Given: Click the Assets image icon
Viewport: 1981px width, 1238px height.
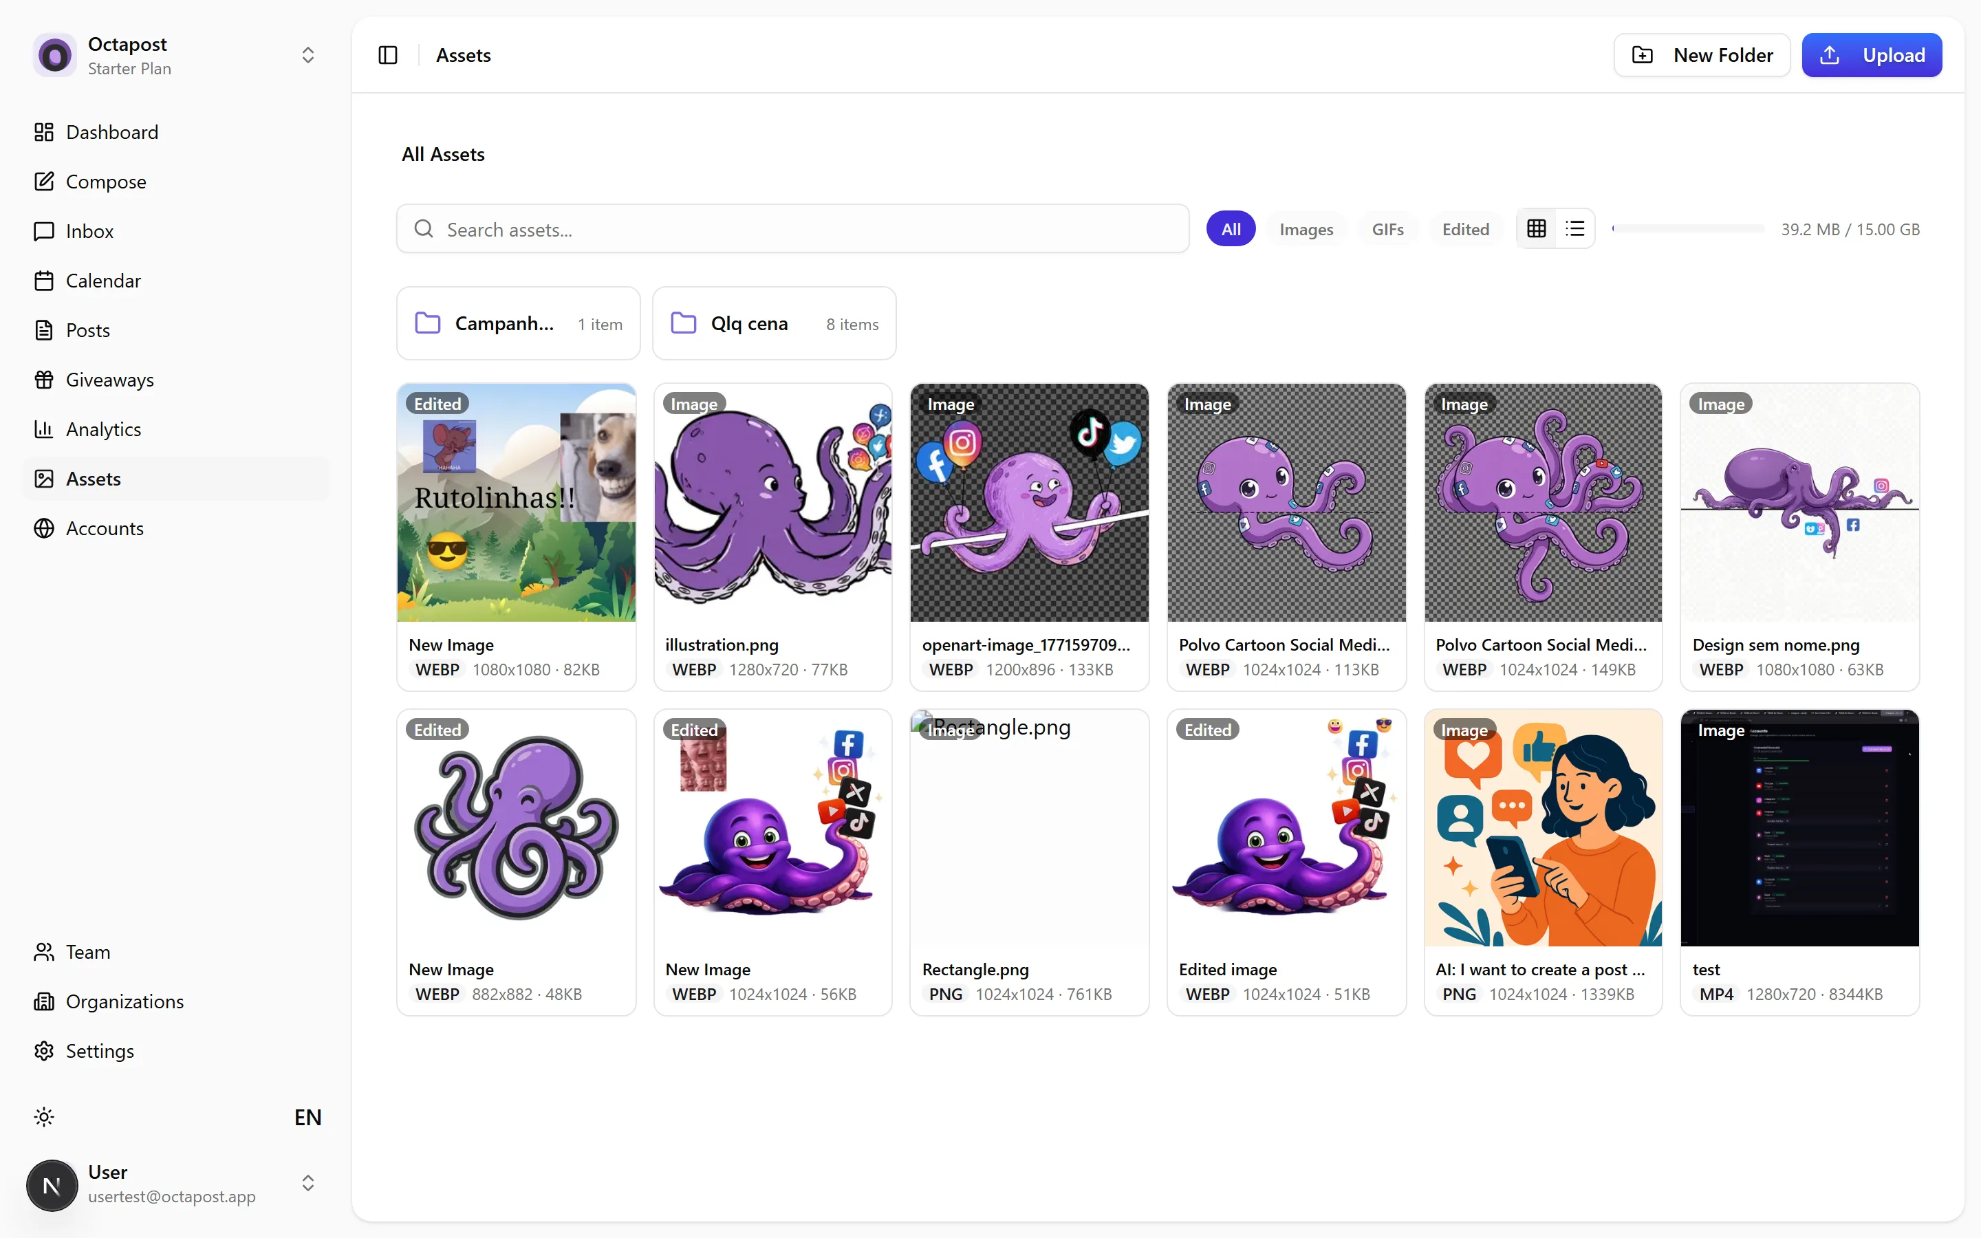Looking at the screenshot, I should tap(44, 479).
